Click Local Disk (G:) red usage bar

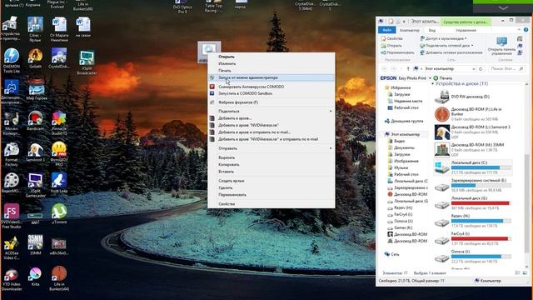click(481, 203)
